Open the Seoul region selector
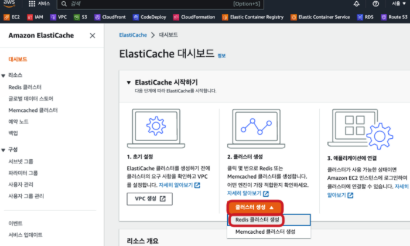This screenshot has width=410, height=246. click(x=398, y=4)
